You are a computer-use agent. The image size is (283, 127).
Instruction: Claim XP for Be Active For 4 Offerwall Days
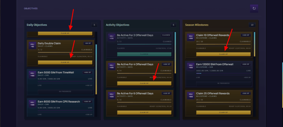tap(144, 83)
